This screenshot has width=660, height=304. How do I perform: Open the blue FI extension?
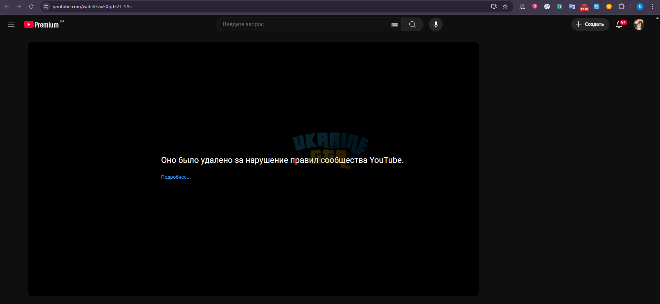[x=597, y=7]
